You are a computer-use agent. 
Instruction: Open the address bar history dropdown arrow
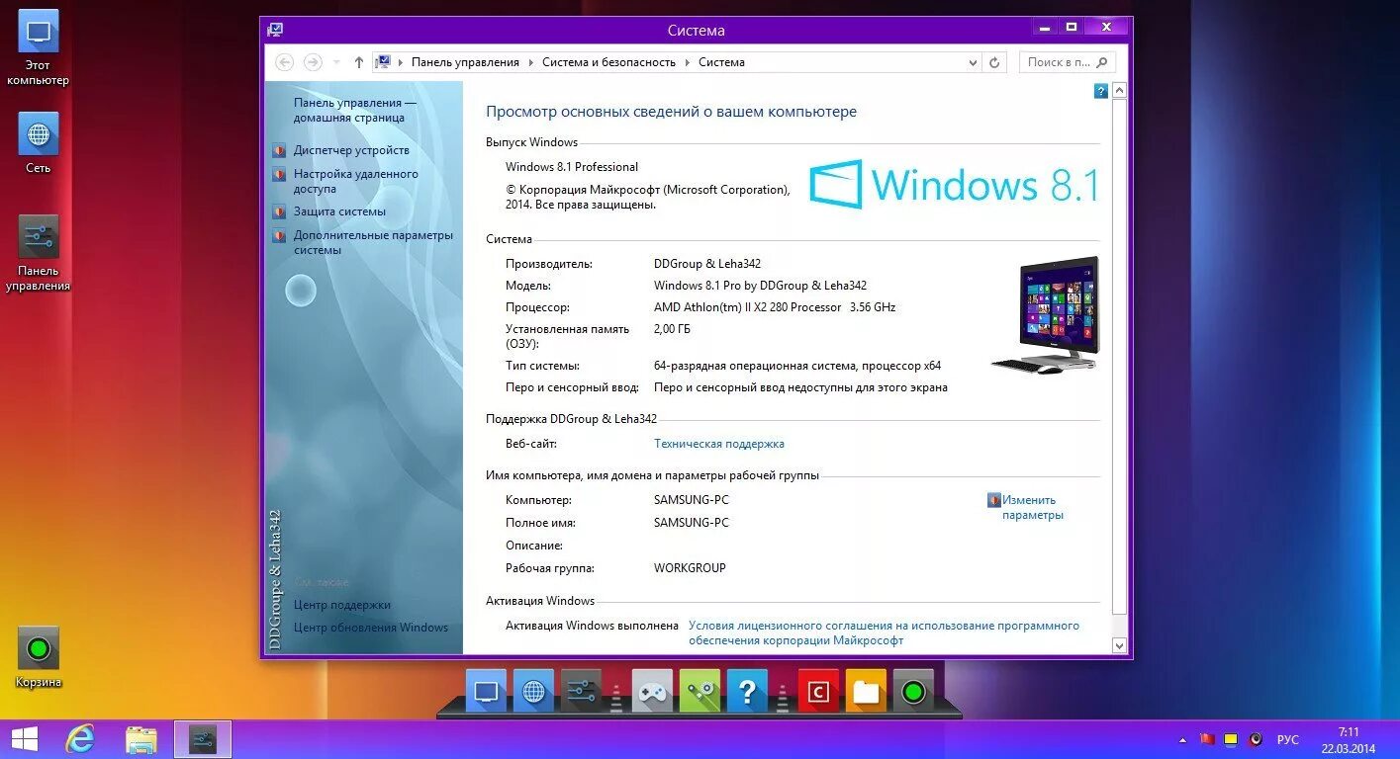click(x=973, y=61)
